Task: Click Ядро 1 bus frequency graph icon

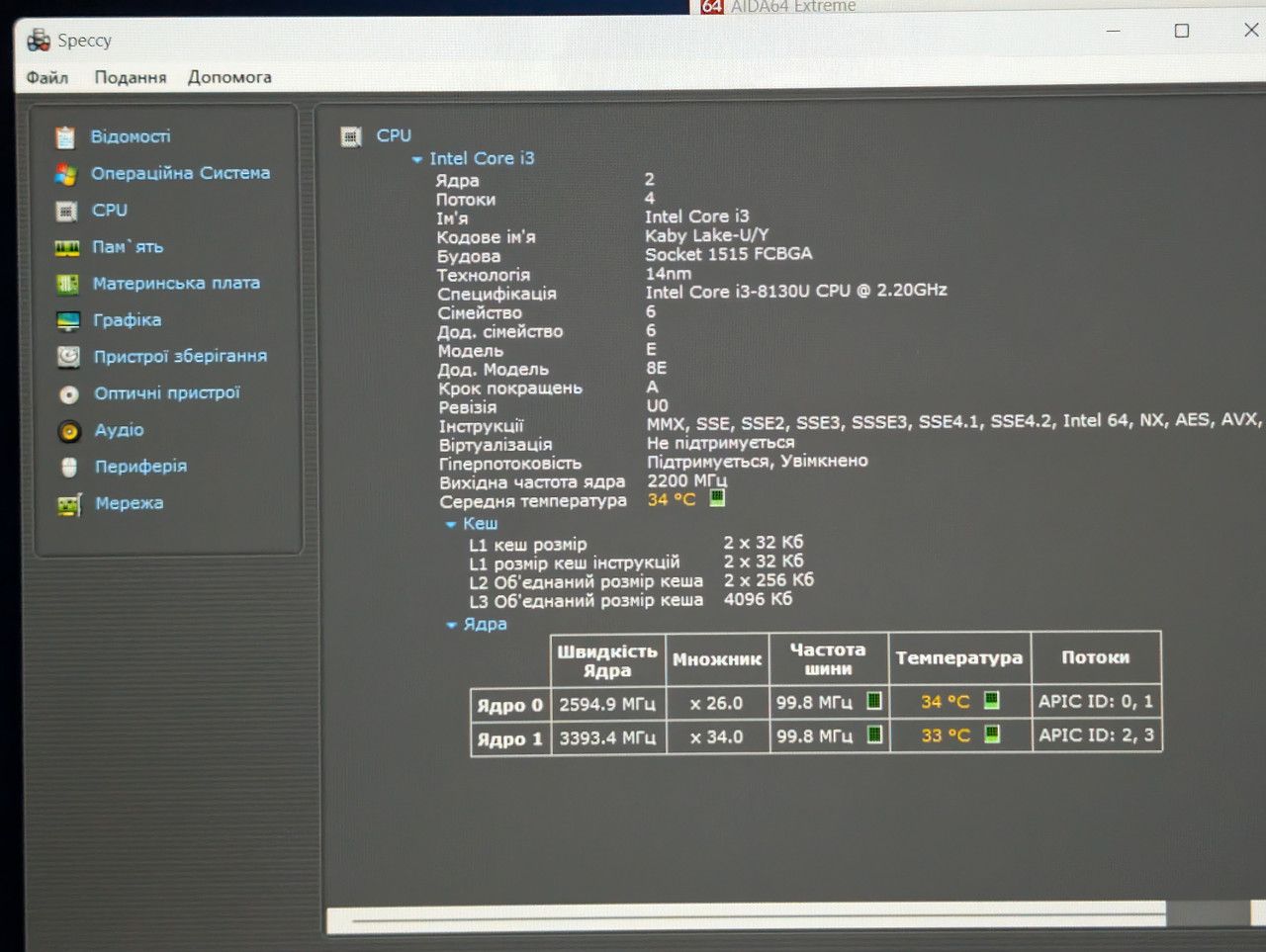Action: [875, 735]
